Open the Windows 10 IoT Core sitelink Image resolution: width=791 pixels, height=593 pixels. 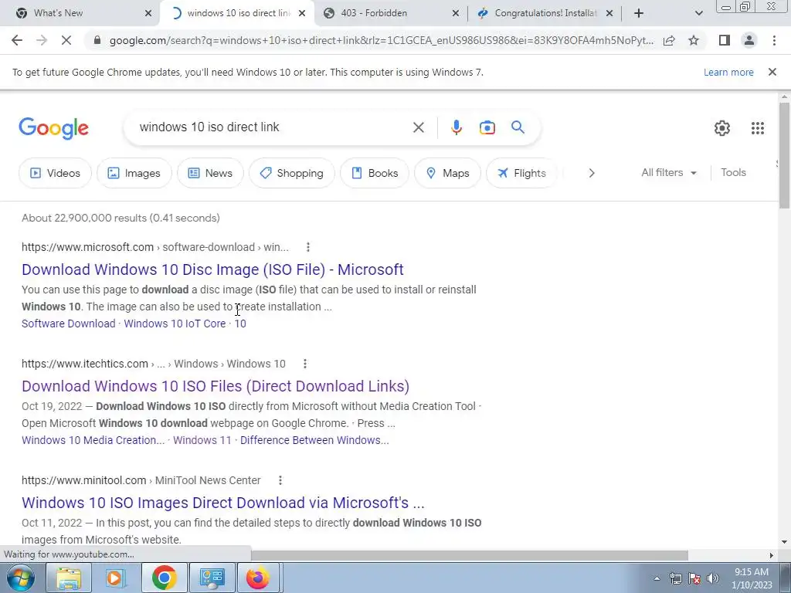(175, 324)
